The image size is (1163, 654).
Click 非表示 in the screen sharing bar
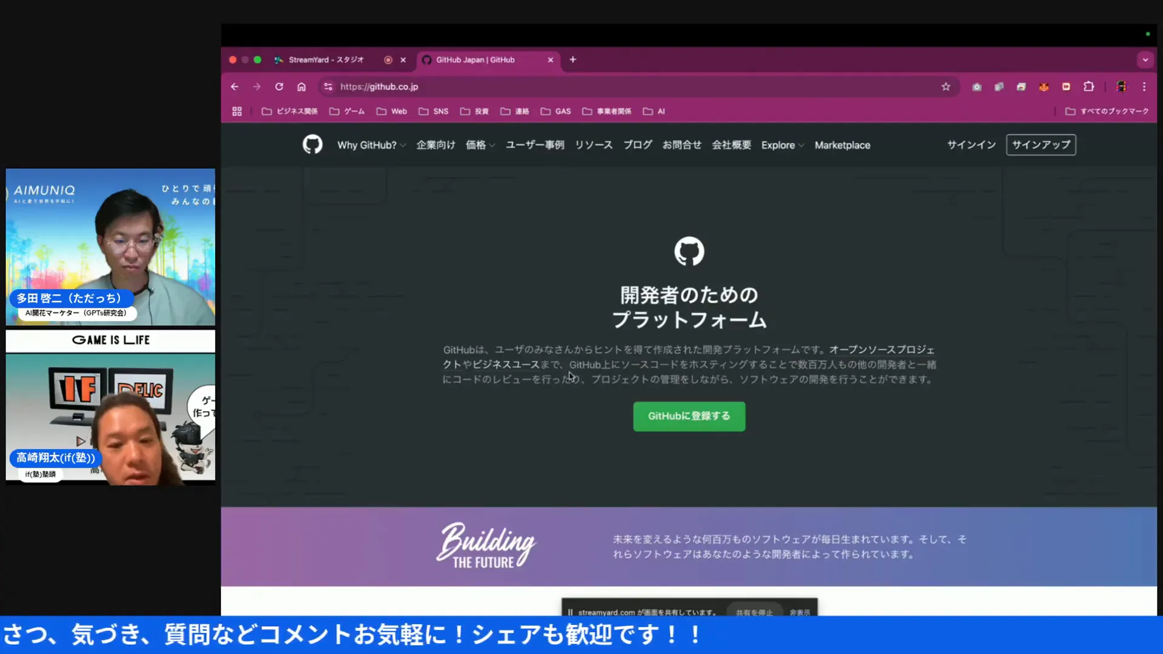point(800,612)
